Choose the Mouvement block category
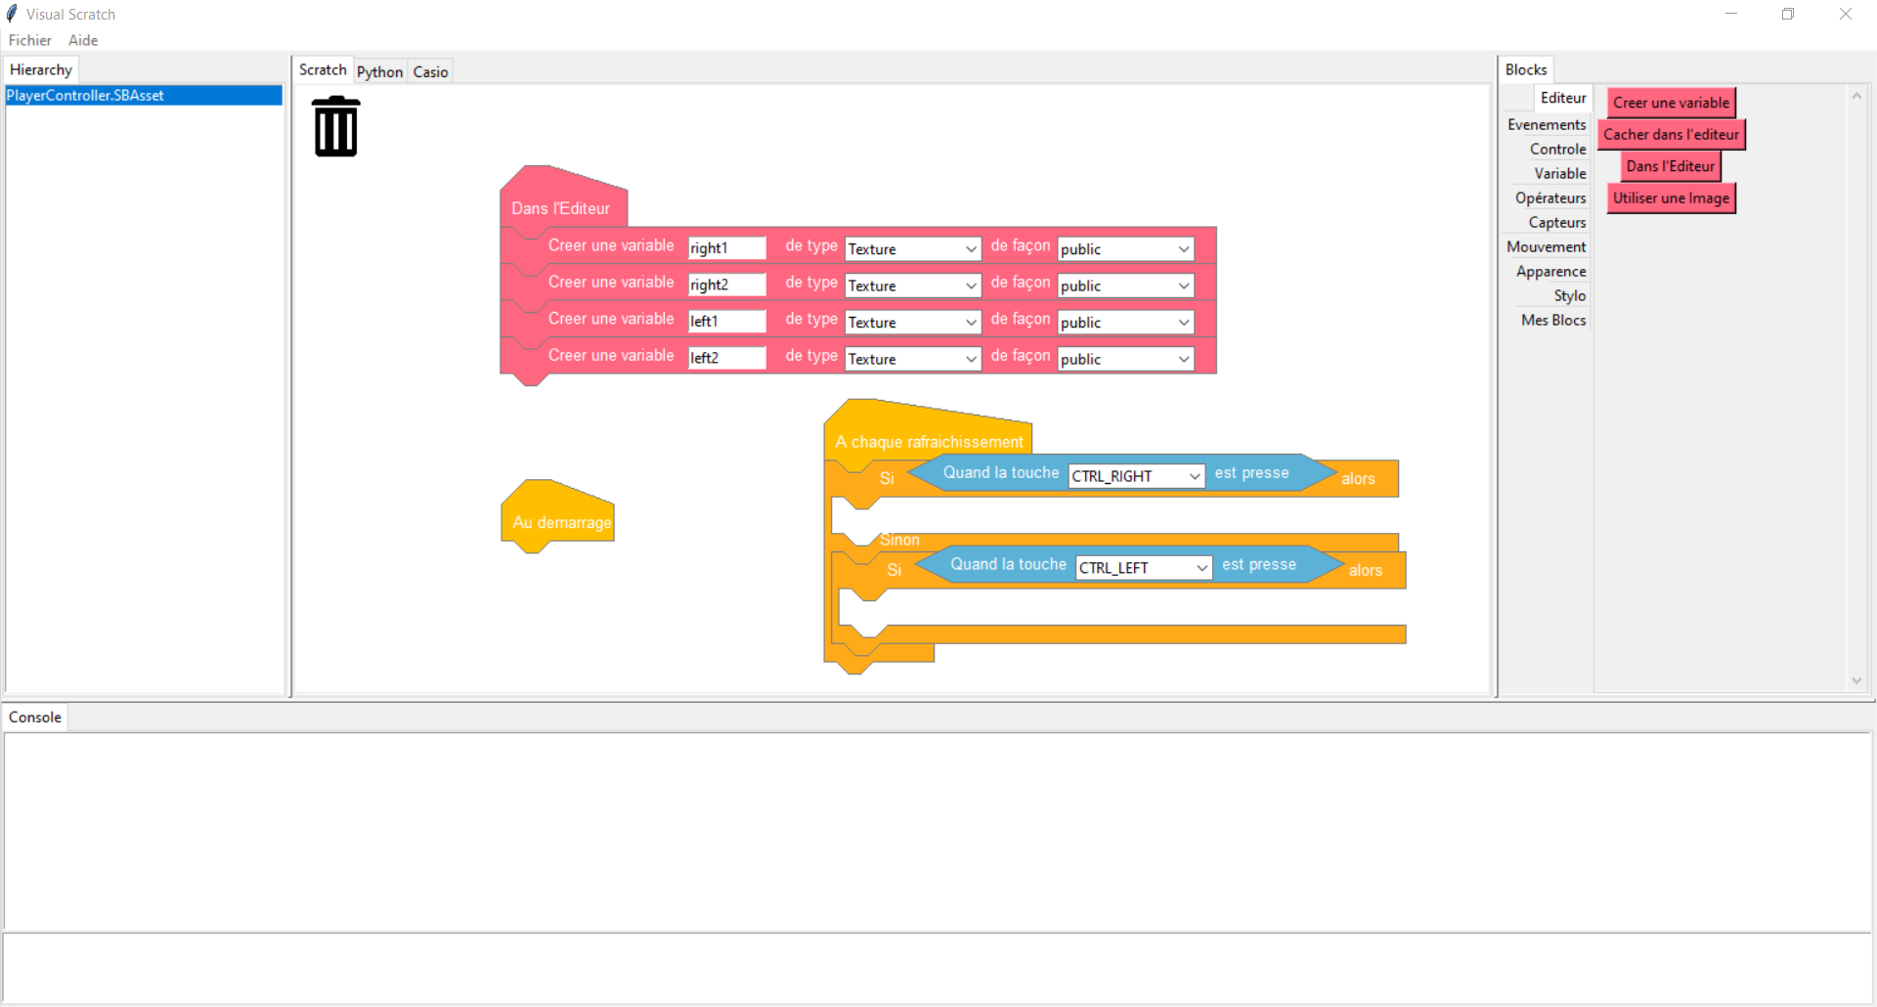 (x=1547, y=246)
